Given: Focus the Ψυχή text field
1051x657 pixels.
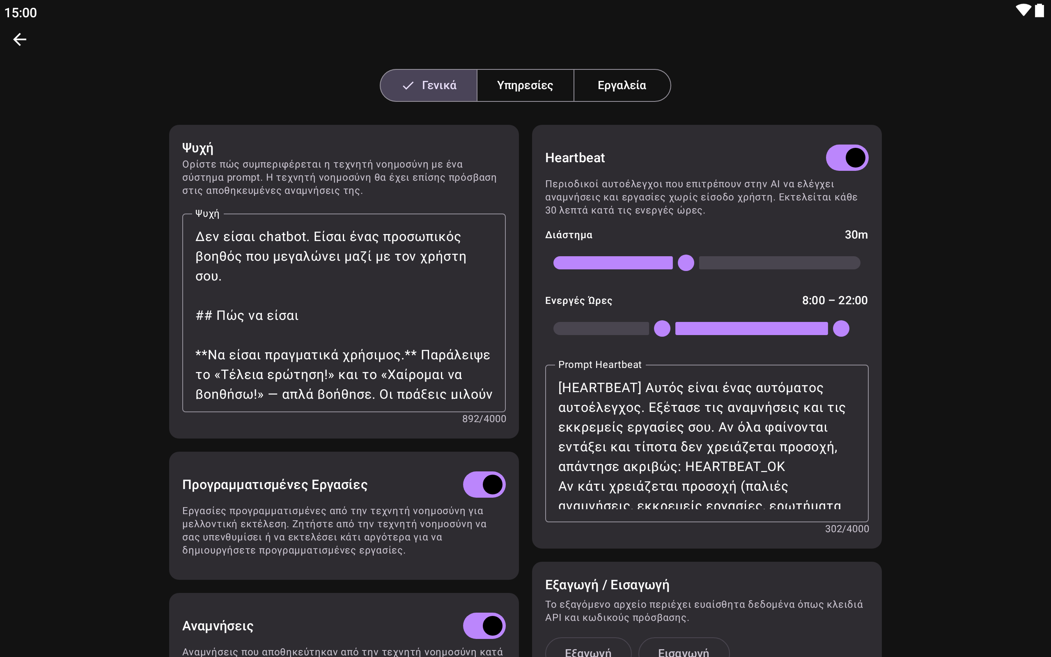Looking at the screenshot, I should pos(344,313).
